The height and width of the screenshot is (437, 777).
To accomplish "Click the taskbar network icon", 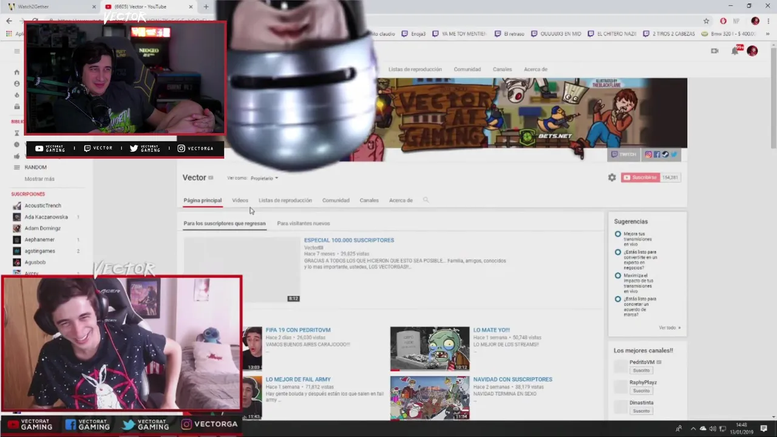I will (721, 429).
